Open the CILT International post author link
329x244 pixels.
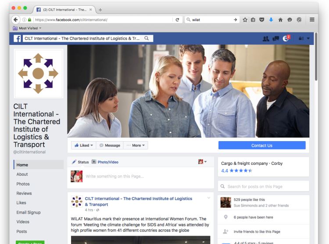click(x=139, y=201)
